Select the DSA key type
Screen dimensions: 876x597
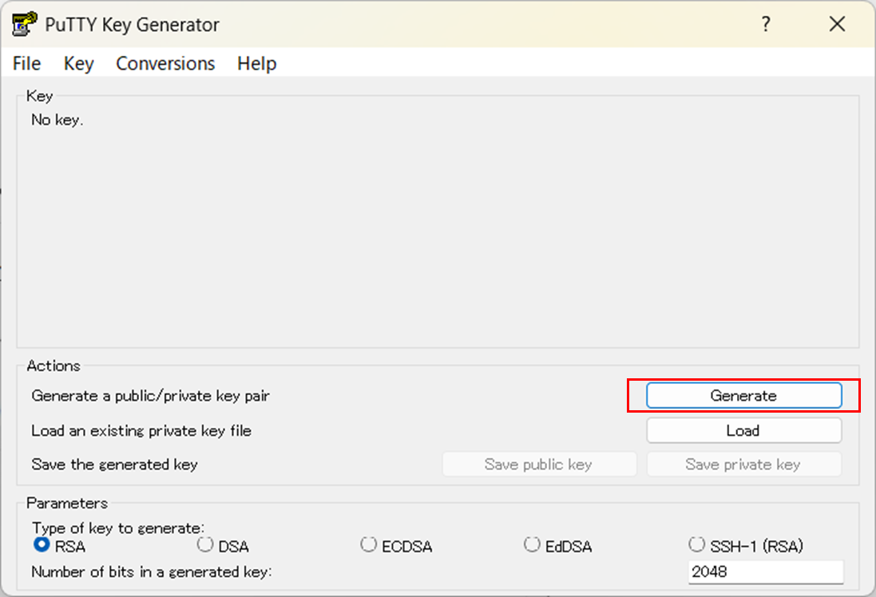[204, 545]
